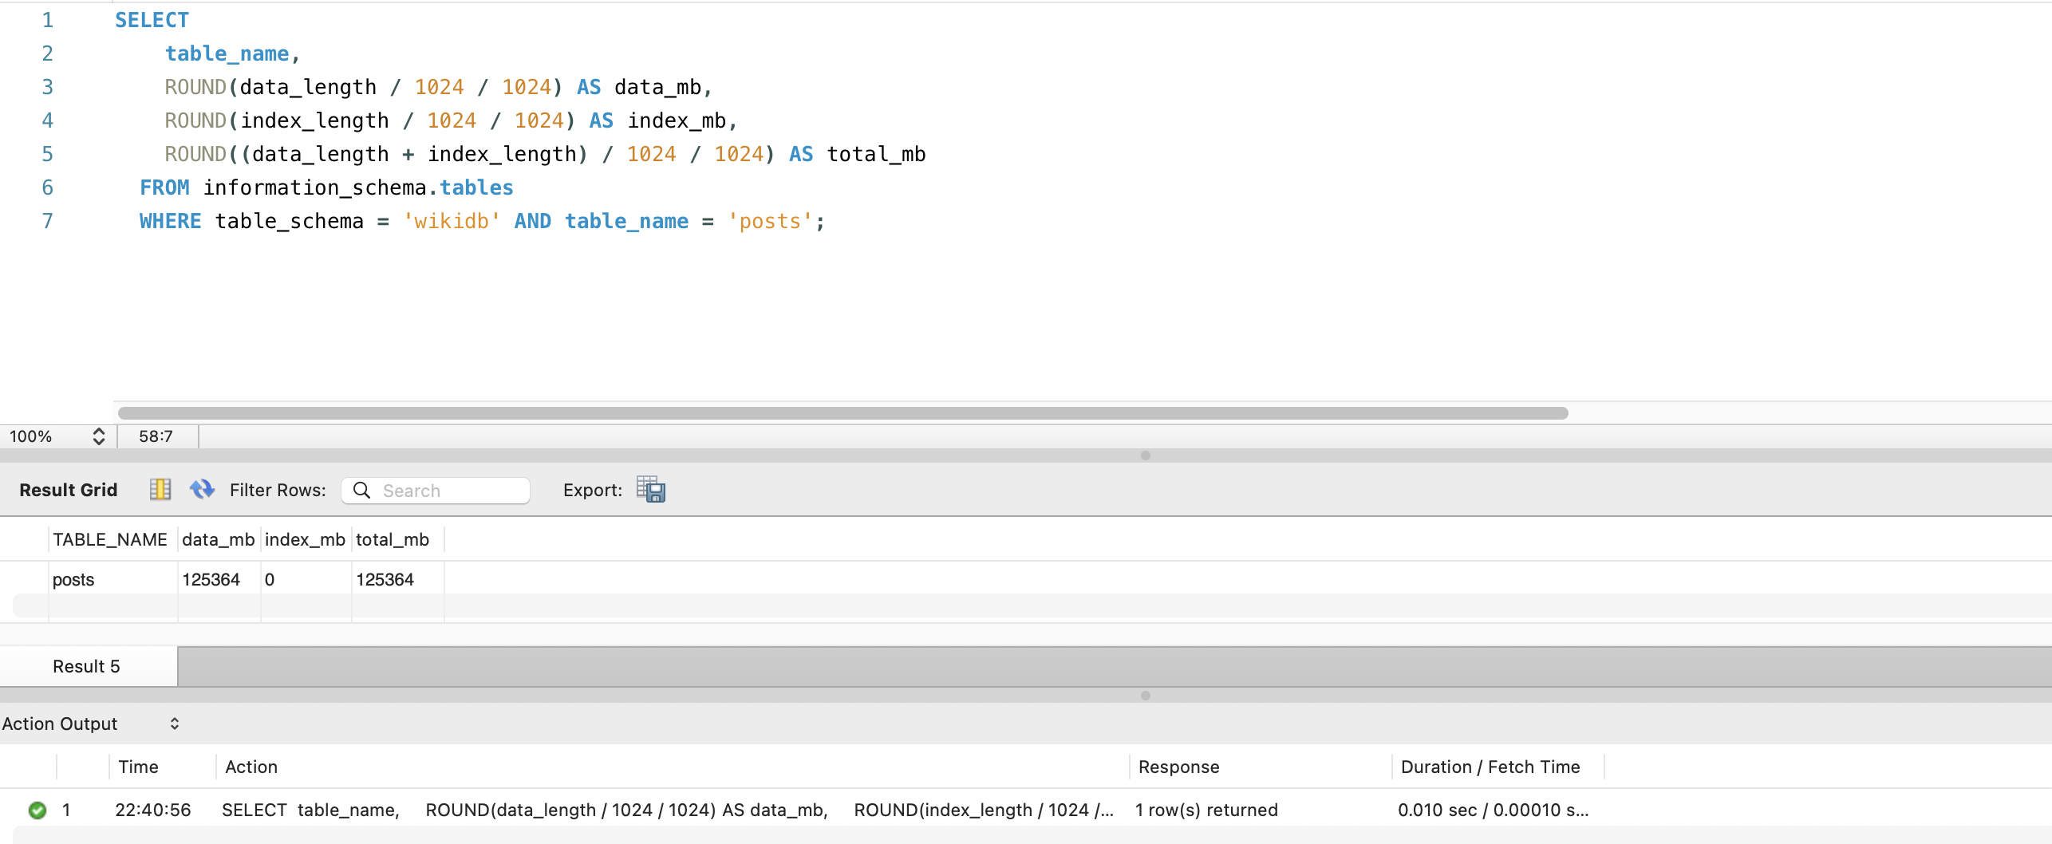
Task: Click the magnifier icon in Filter Rows
Action: tap(361, 490)
